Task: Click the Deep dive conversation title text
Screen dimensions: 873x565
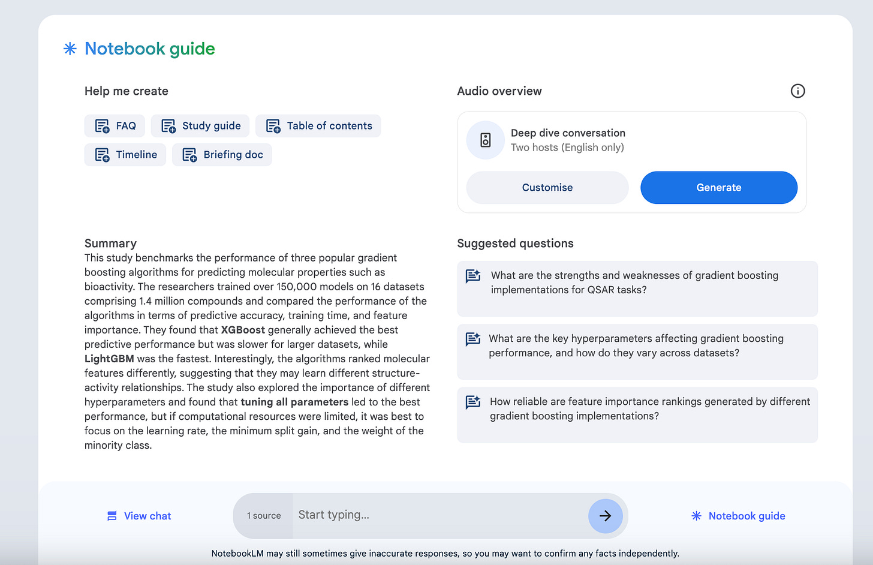Action: pos(568,133)
